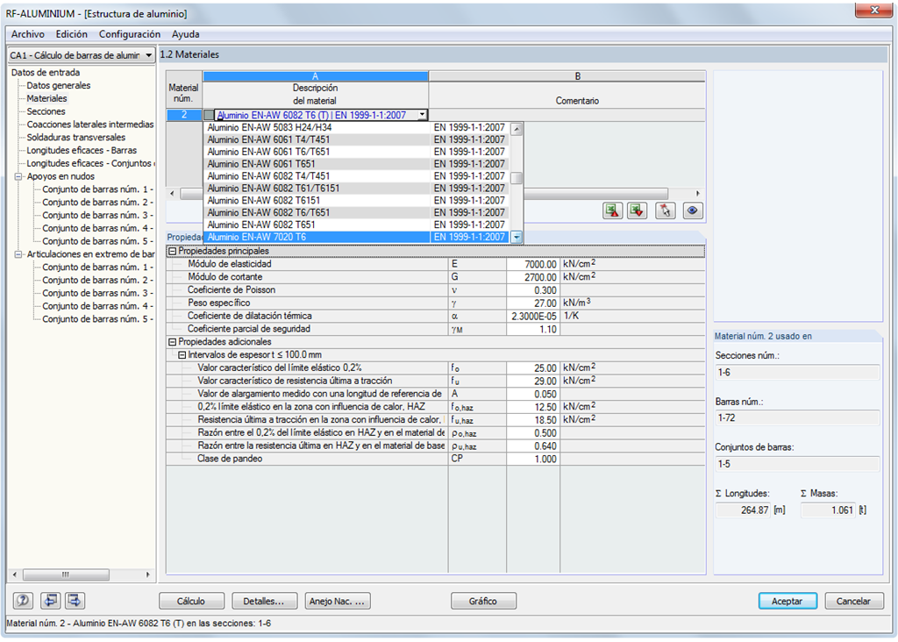Click the Cancelar button
This screenshot has height=642, width=898.
point(853,602)
